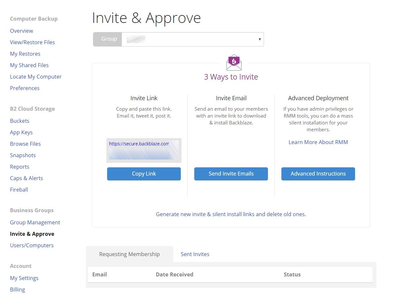The image size is (417, 299).
Task: Click the 'B2 Cloud Storage' sidebar heading
Action: [x=32, y=109]
